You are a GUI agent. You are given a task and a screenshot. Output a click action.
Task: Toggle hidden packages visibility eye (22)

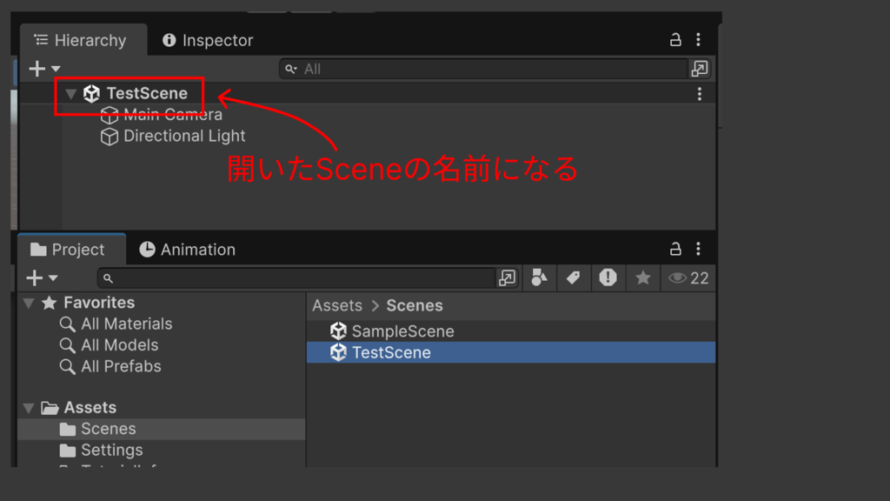click(687, 278)
